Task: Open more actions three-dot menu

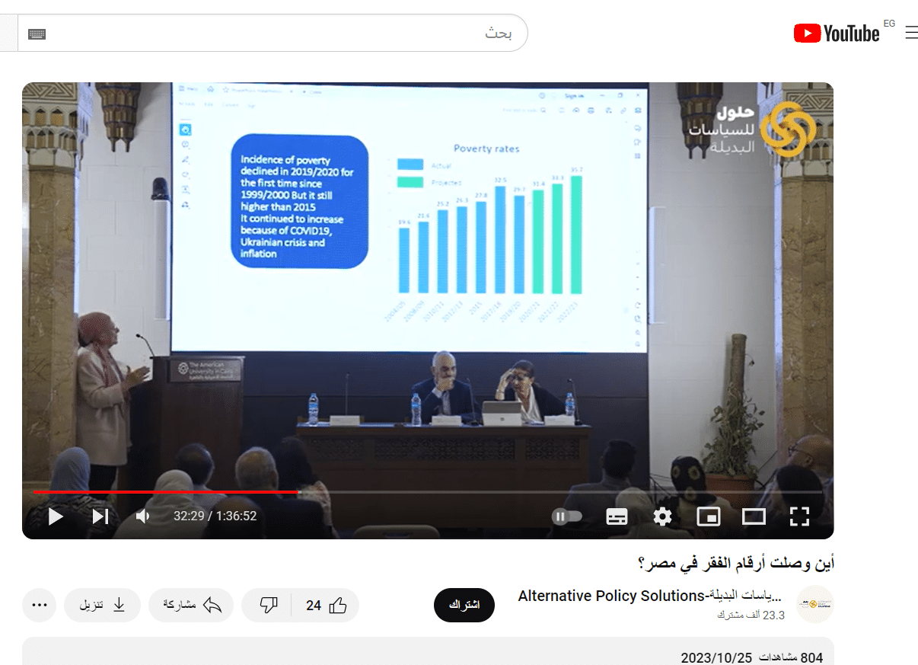Action: 40,606
